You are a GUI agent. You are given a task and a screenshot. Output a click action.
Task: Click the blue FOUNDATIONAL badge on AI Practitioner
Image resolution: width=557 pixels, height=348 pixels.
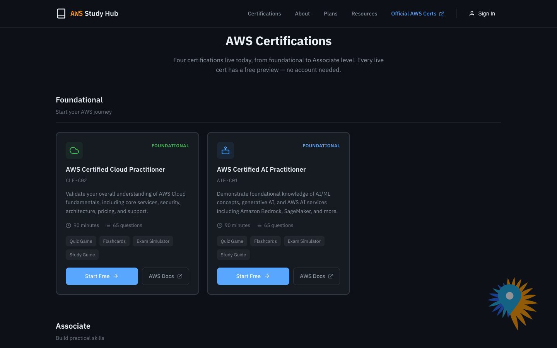(x=321, y=146)
